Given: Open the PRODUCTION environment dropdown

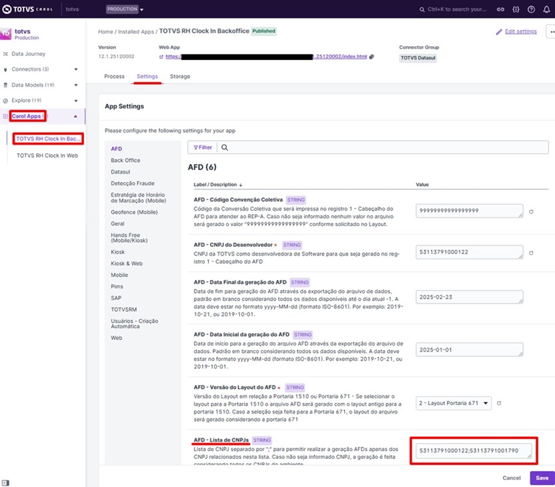Looking at the screenshot, I should [x=125, y=9].
